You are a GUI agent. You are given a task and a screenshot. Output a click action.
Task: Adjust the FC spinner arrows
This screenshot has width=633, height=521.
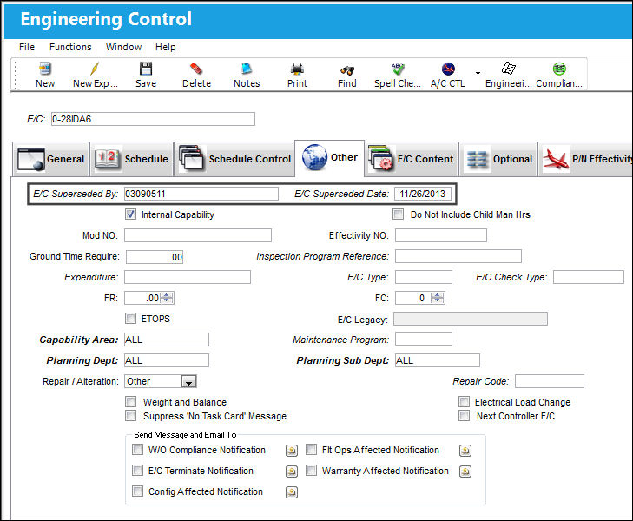[438, 298]
